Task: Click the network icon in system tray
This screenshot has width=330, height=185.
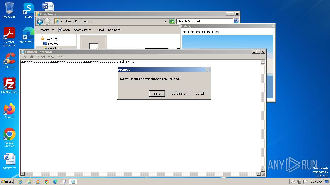Action: [x=299, y=182]
